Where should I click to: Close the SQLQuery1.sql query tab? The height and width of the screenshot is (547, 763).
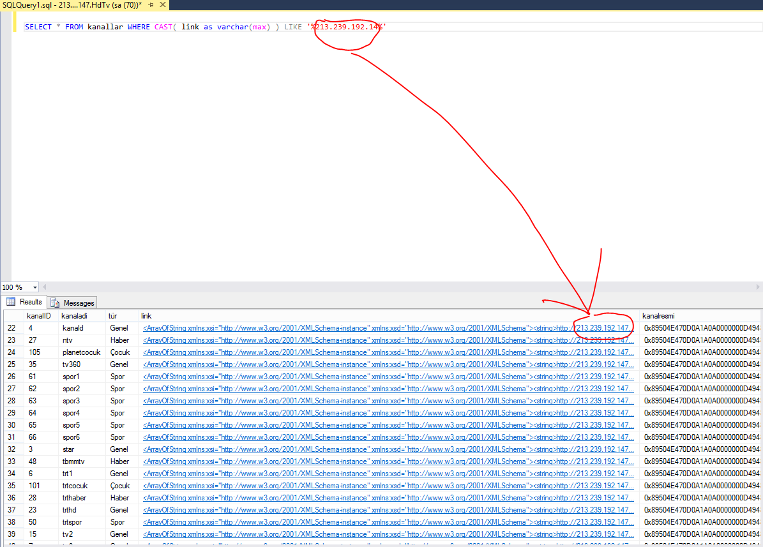point(163,5)
